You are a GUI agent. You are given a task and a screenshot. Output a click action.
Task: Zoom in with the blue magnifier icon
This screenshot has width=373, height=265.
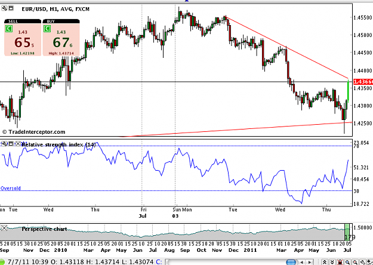pyautogui.click(x=347, y=262)
